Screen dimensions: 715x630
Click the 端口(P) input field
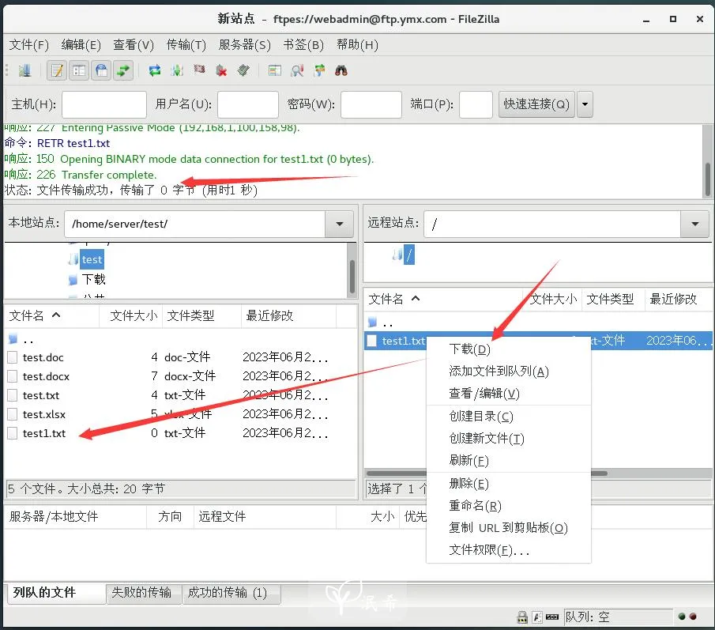(x=476, y=104)
